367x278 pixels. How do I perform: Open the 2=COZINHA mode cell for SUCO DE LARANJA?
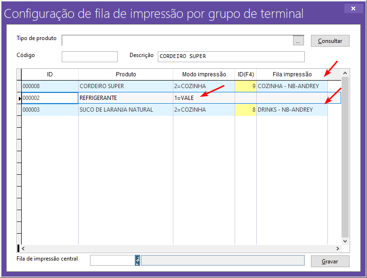click(x=204, y=110)
